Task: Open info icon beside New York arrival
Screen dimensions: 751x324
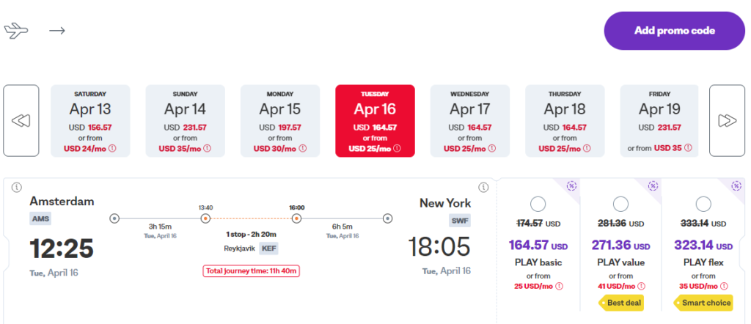Action: [x=483, y=187]
